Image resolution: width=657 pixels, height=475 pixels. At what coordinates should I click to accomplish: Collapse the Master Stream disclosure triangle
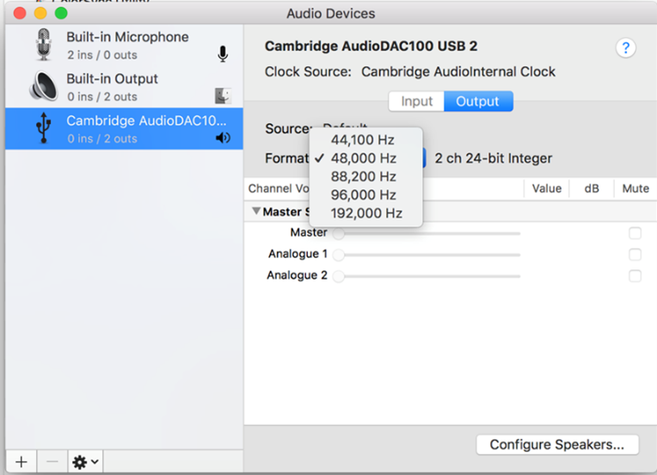(256, 211)
